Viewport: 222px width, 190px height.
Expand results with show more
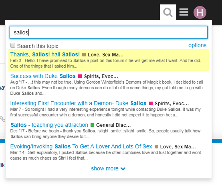click(x=108, y=168)
